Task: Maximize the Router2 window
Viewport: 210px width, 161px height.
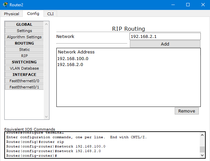Action: pyautogui.click(x=188, y=5)
